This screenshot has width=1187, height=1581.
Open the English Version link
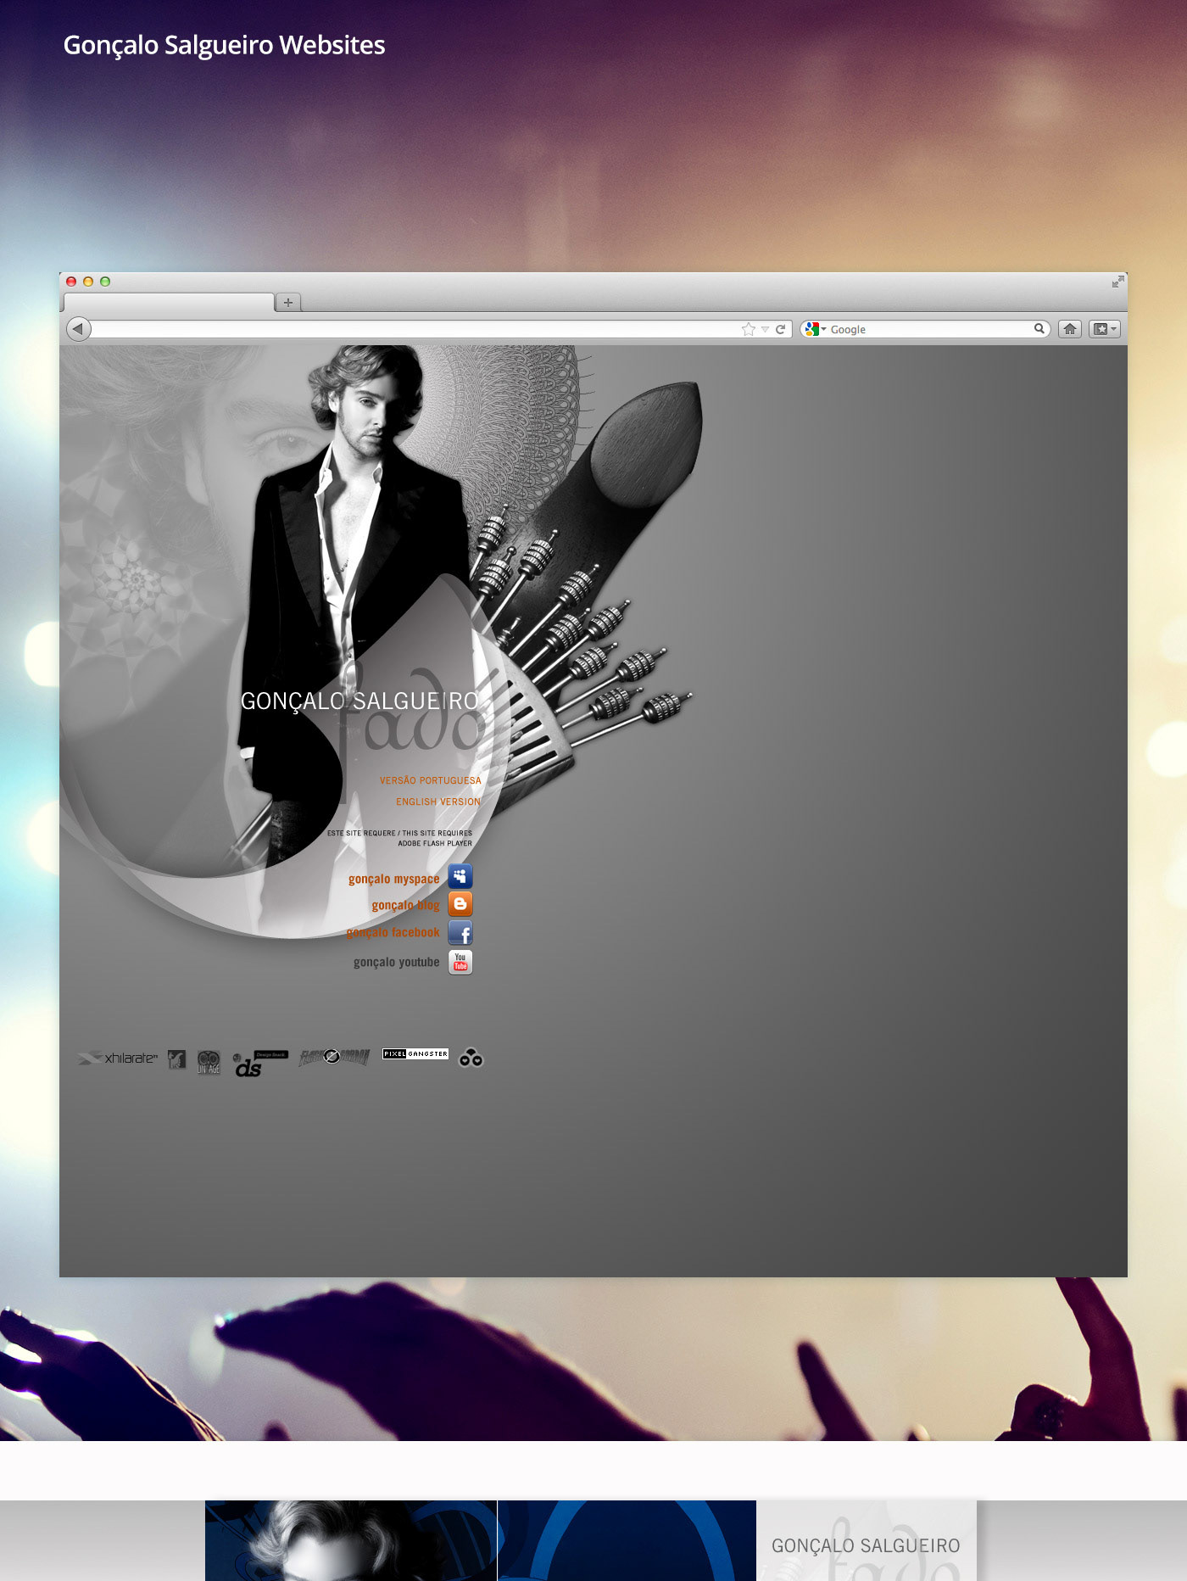click(x=438, y=802)
